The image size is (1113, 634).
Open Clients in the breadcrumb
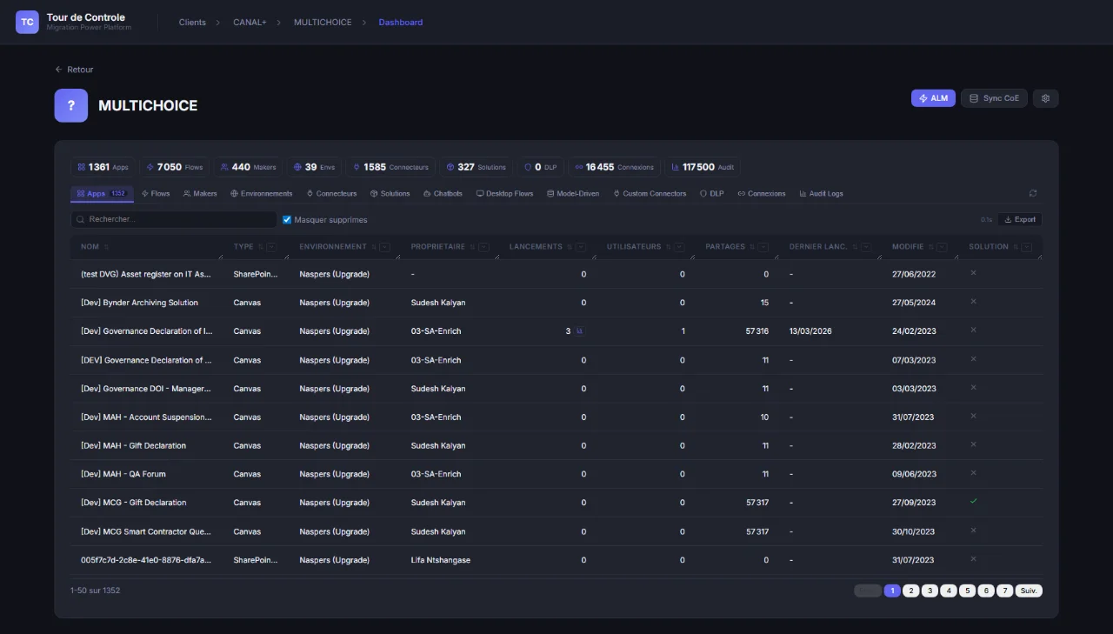tap(192, 23)
